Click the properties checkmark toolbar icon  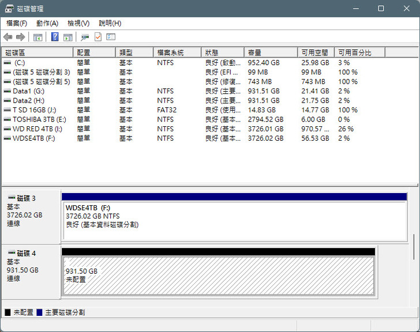(x=98, y=37)
